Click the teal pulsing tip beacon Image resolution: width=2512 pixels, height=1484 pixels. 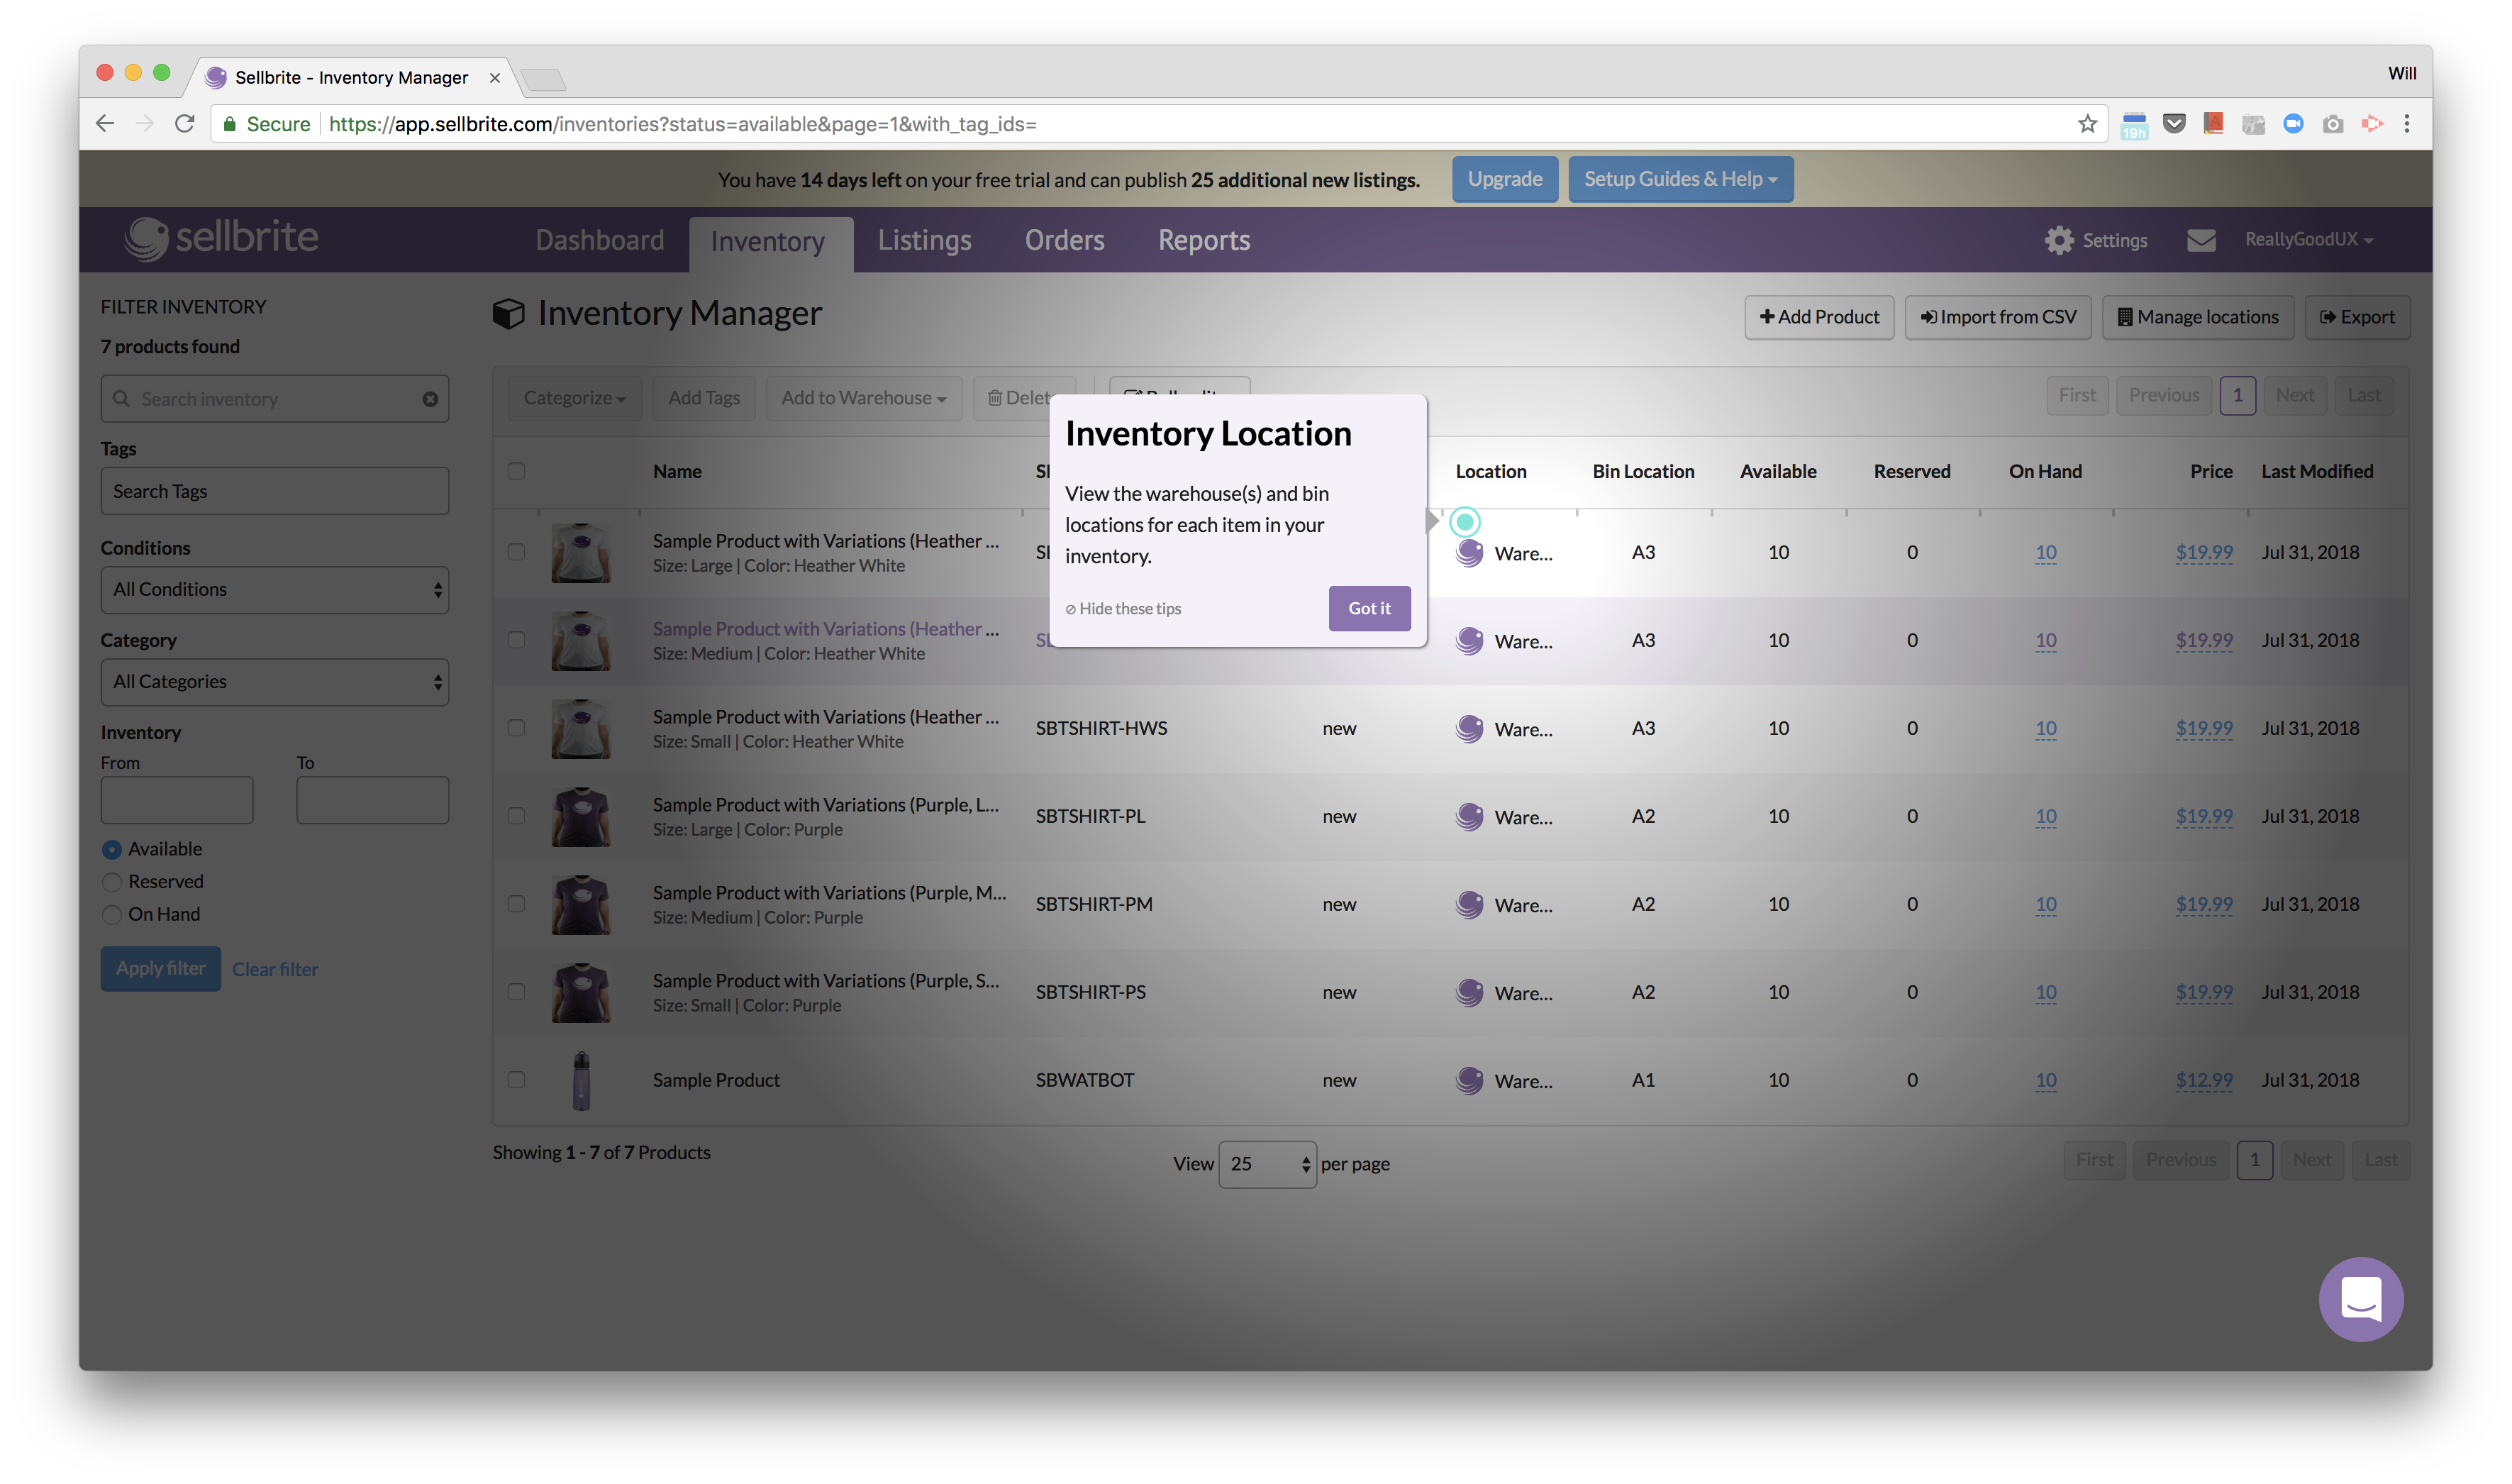1465,521
